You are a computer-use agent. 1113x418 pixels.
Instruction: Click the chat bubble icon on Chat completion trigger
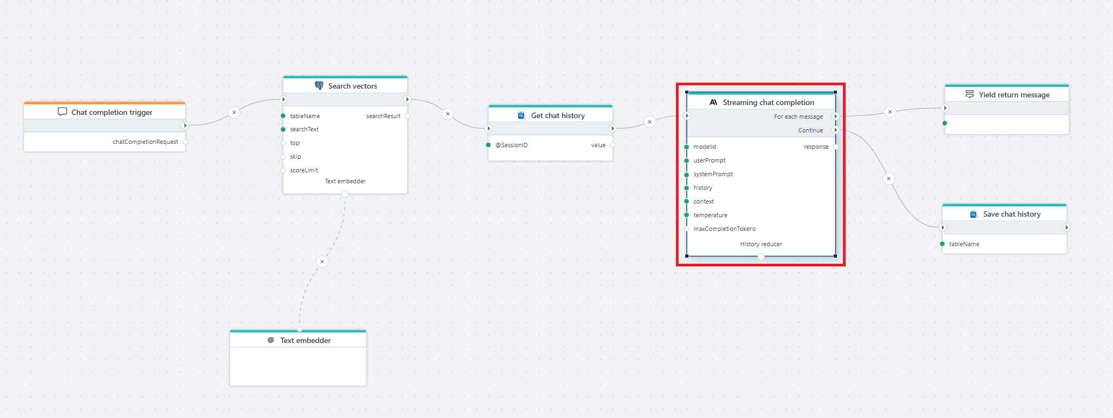pos(62,112)
